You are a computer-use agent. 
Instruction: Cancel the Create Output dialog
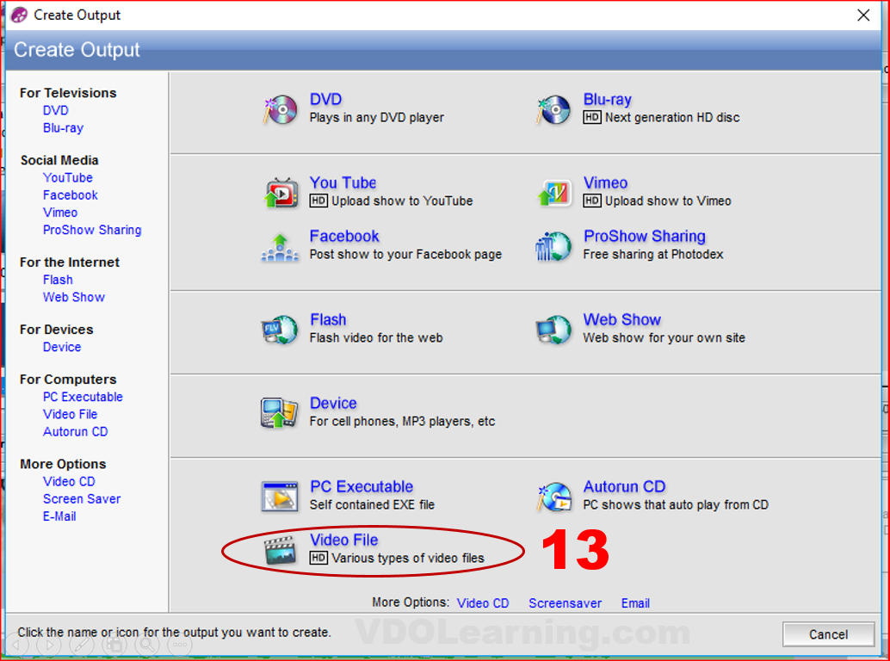828,634
